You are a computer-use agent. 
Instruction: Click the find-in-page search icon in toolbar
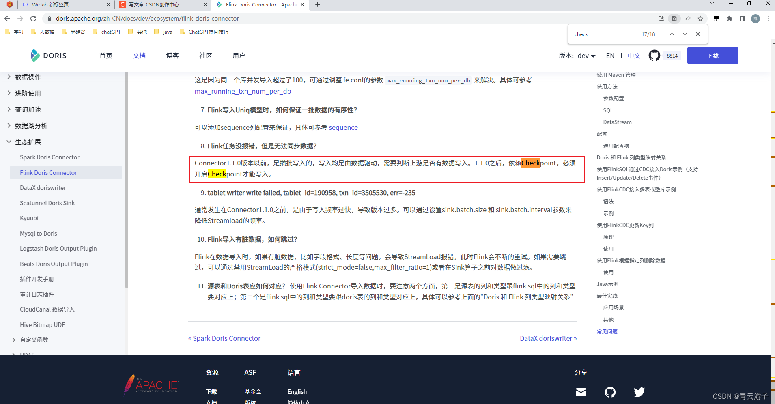[x=674, y=19]
